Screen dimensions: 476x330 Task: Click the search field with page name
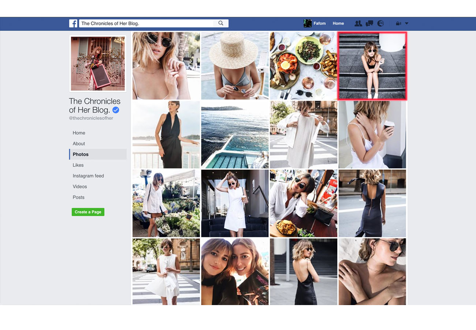146,23
